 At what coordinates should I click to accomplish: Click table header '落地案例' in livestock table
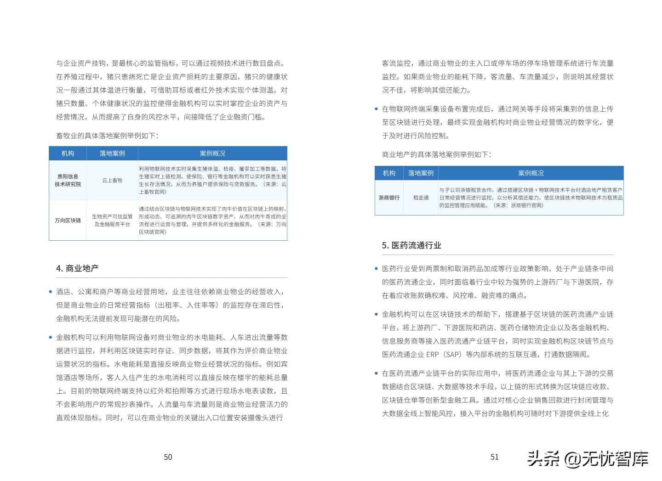112,153
